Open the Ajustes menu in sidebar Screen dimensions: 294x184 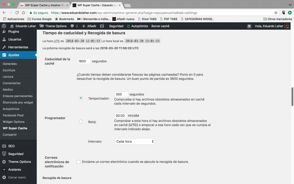(x=18, y=55)
